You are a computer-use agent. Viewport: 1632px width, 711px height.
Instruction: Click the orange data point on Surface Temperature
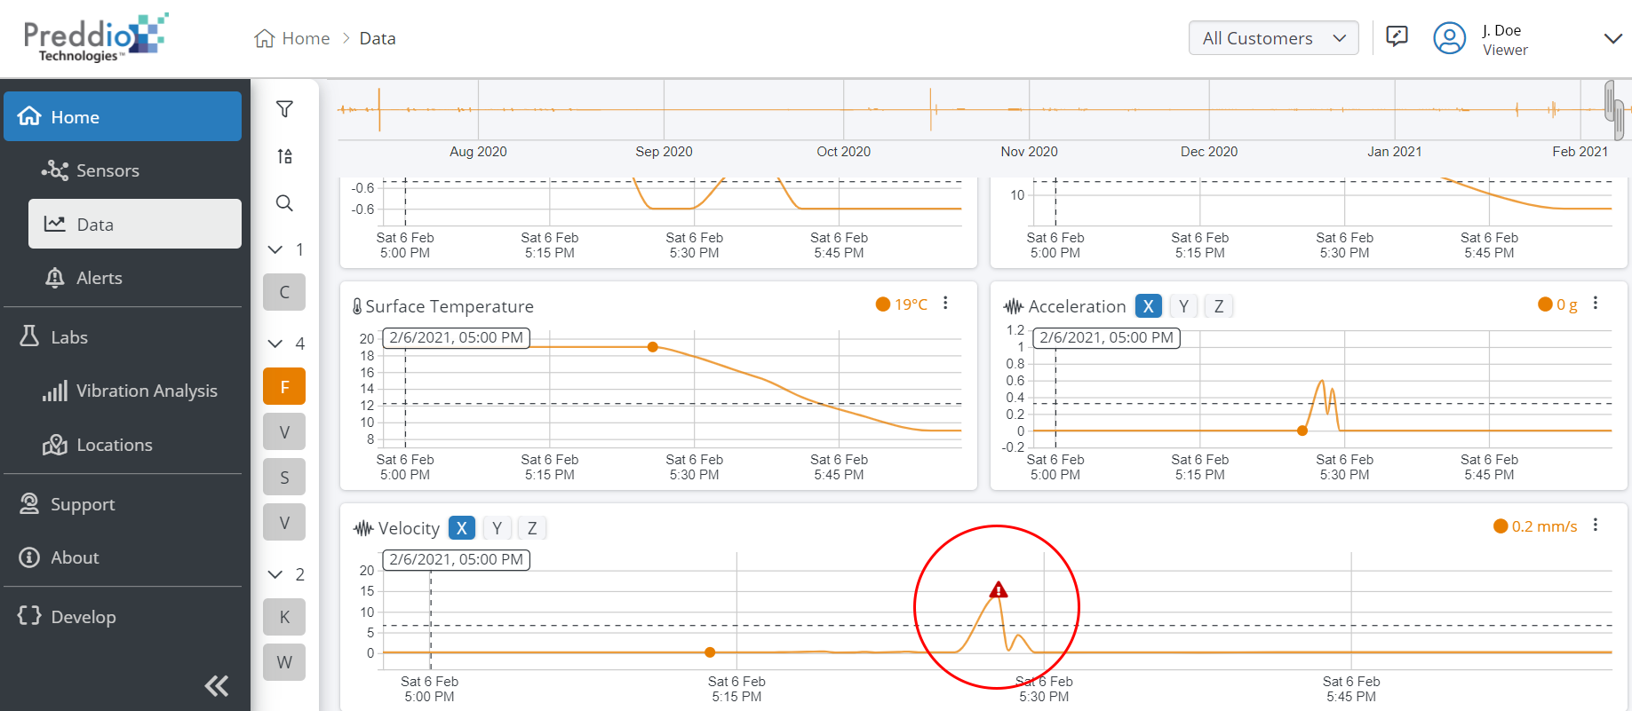(x=653, y=347)
